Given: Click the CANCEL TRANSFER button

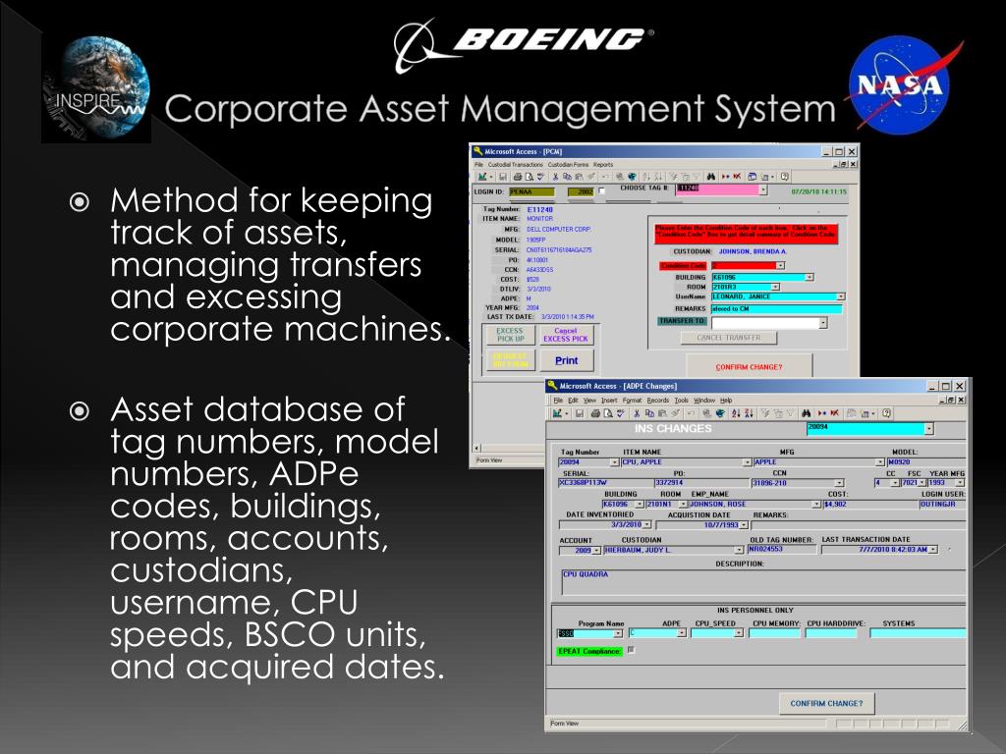Looking at the screenshot, I should pos(729,338).
